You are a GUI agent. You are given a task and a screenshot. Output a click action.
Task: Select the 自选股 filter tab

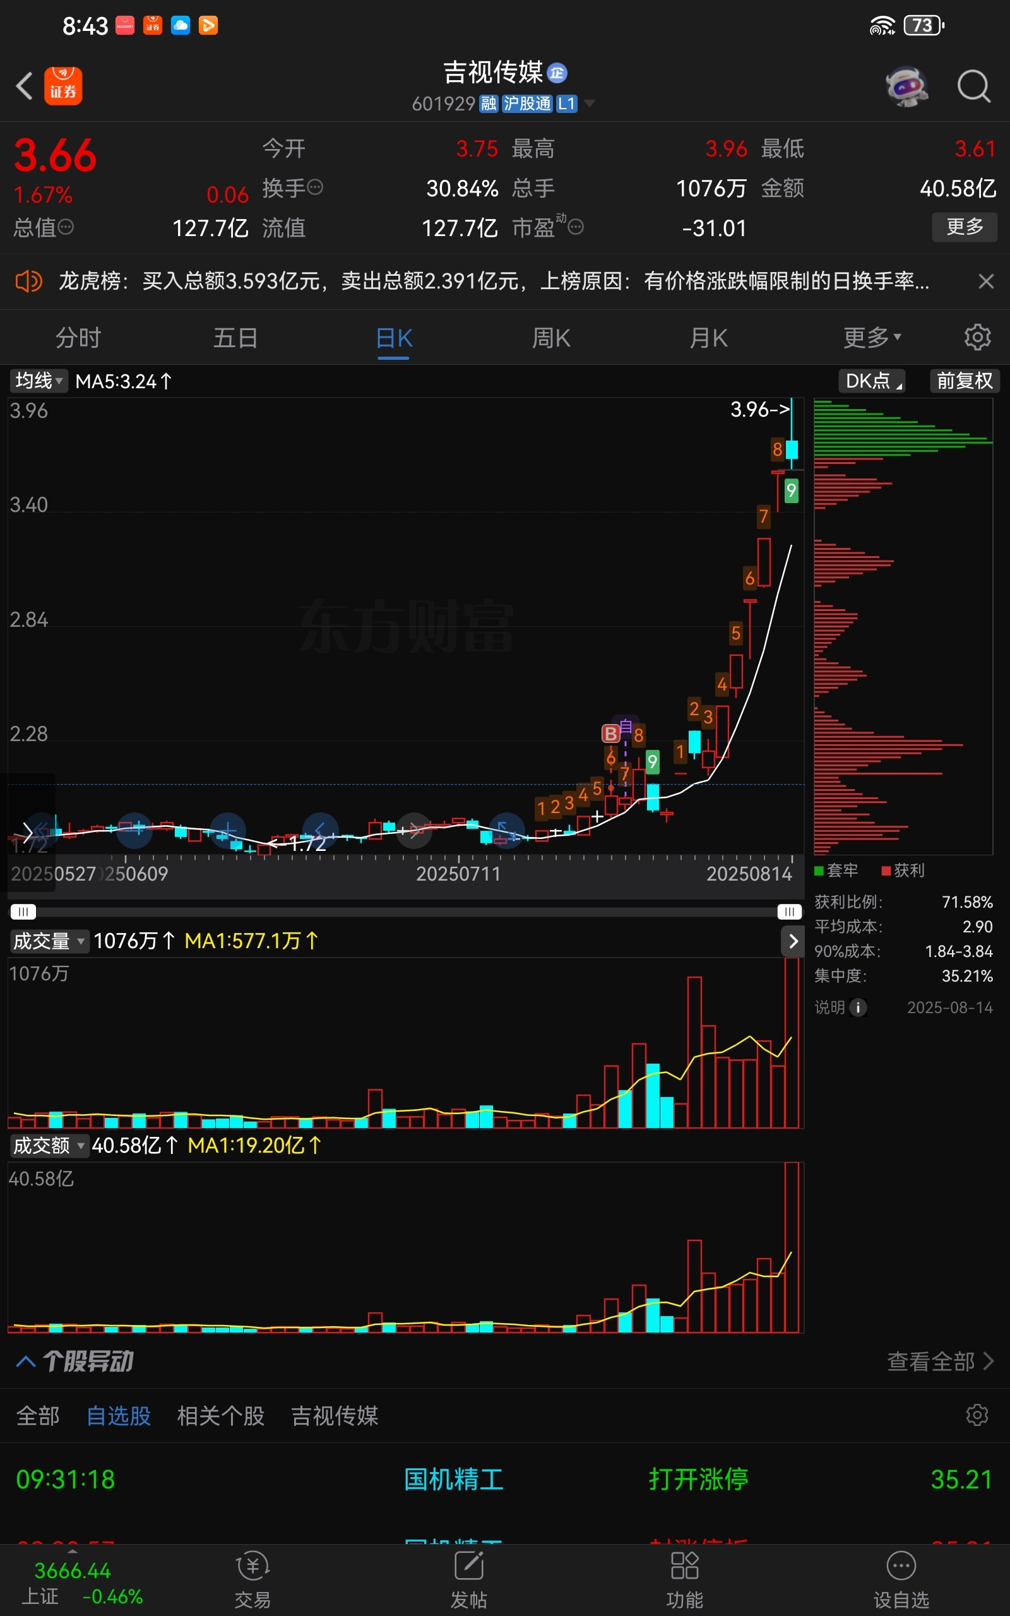(x=119, y=1416)
